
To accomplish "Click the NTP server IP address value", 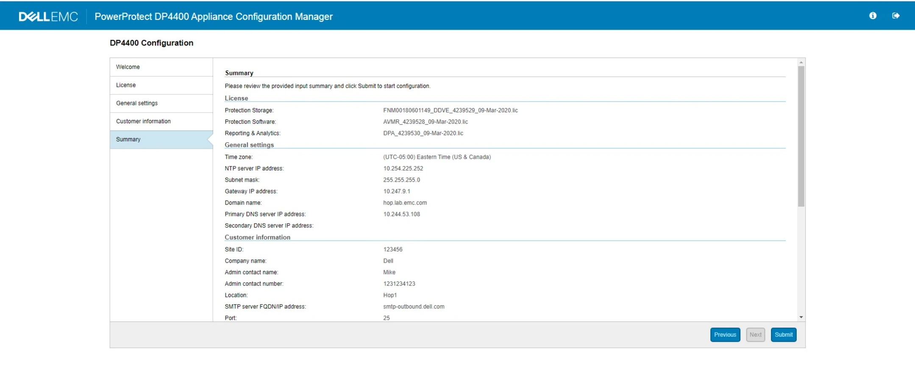I will [403, 169].
